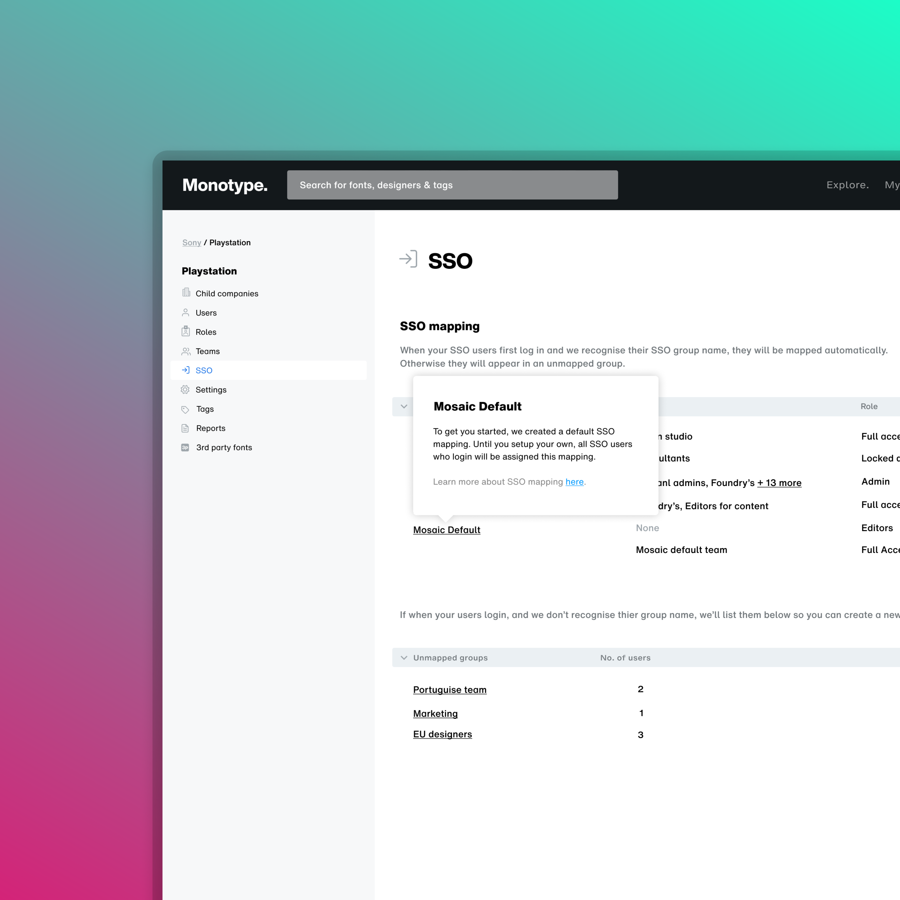The height and width of the screenshot is (900, 900).
Task: Click the 3rd party fonts 3P icon
Action: [x=185, y=447]
